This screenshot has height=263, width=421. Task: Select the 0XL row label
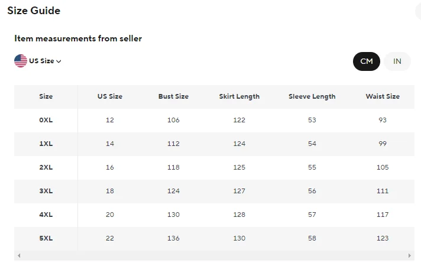point(46,120)
